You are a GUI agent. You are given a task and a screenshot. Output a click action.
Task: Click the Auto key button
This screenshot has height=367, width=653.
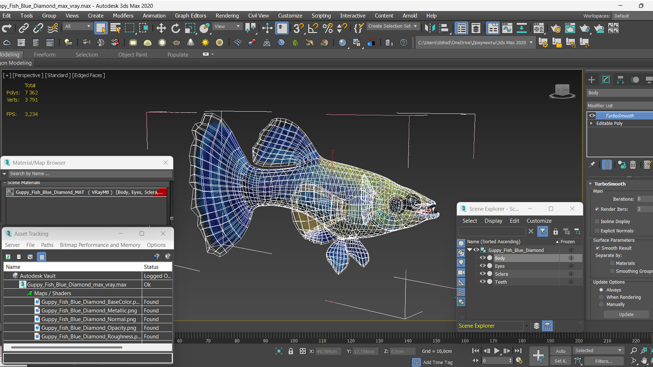560,351
